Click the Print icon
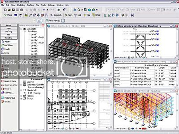 pos(21,10)
